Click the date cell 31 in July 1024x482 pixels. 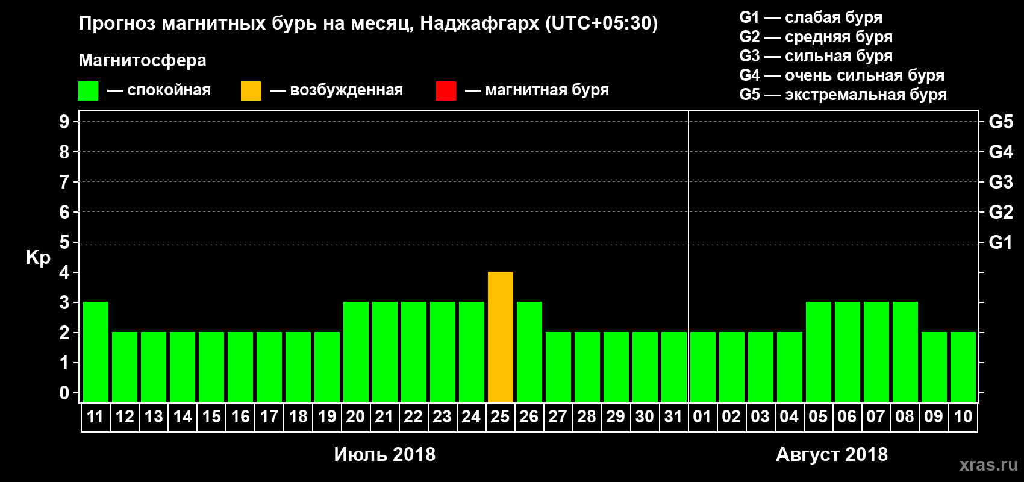pos(673,417)
